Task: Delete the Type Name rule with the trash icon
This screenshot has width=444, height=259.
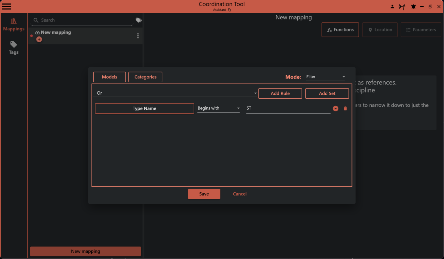Action: coord(345,108)
